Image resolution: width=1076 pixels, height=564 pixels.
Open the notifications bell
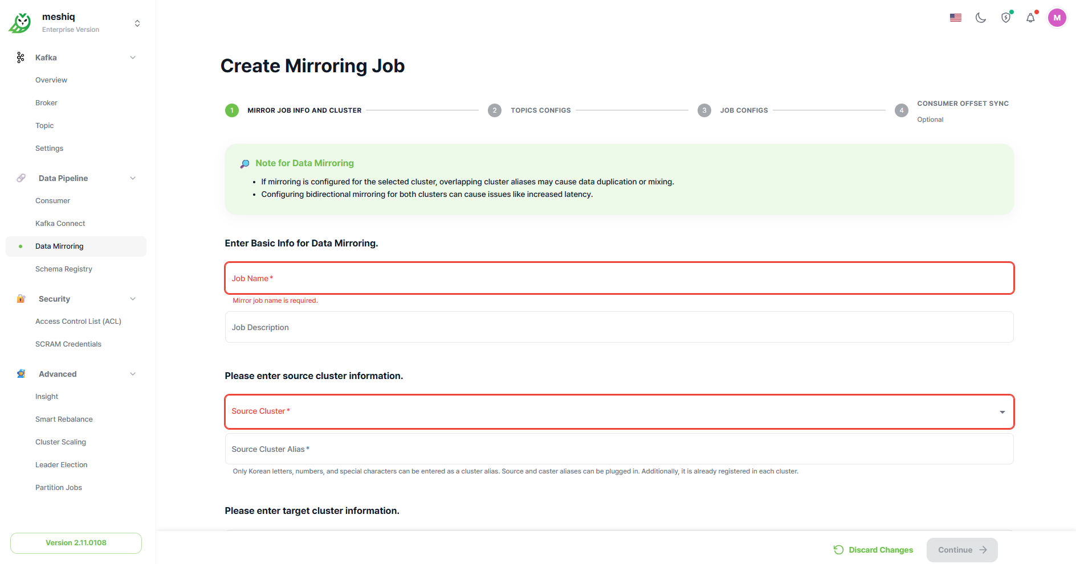pos(1030,18)
